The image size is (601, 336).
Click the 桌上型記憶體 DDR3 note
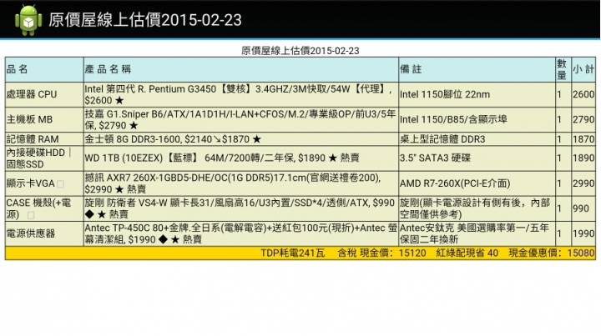coord(477,139)
